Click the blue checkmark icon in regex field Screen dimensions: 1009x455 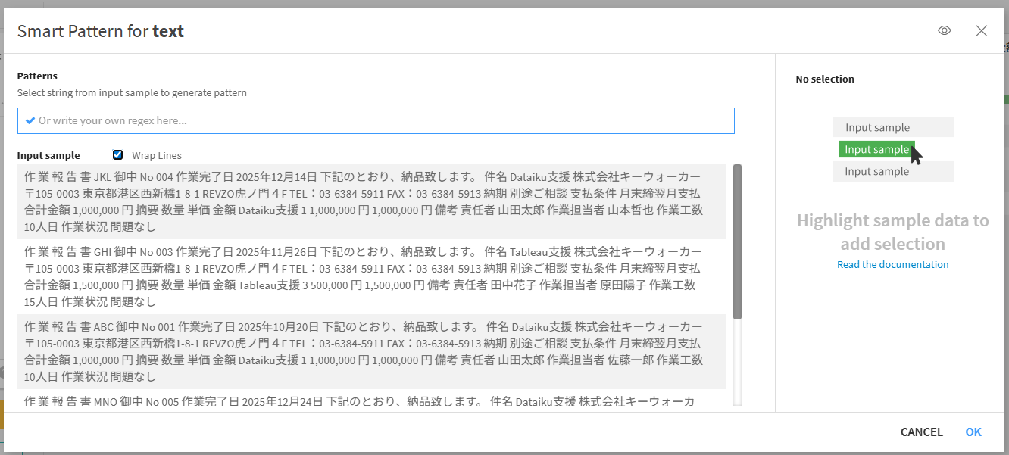click(30, 121)
